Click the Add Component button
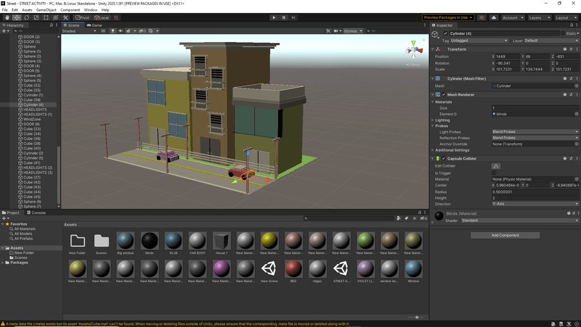This screenshot has width=581, height=327. click(x=504, y=234)
